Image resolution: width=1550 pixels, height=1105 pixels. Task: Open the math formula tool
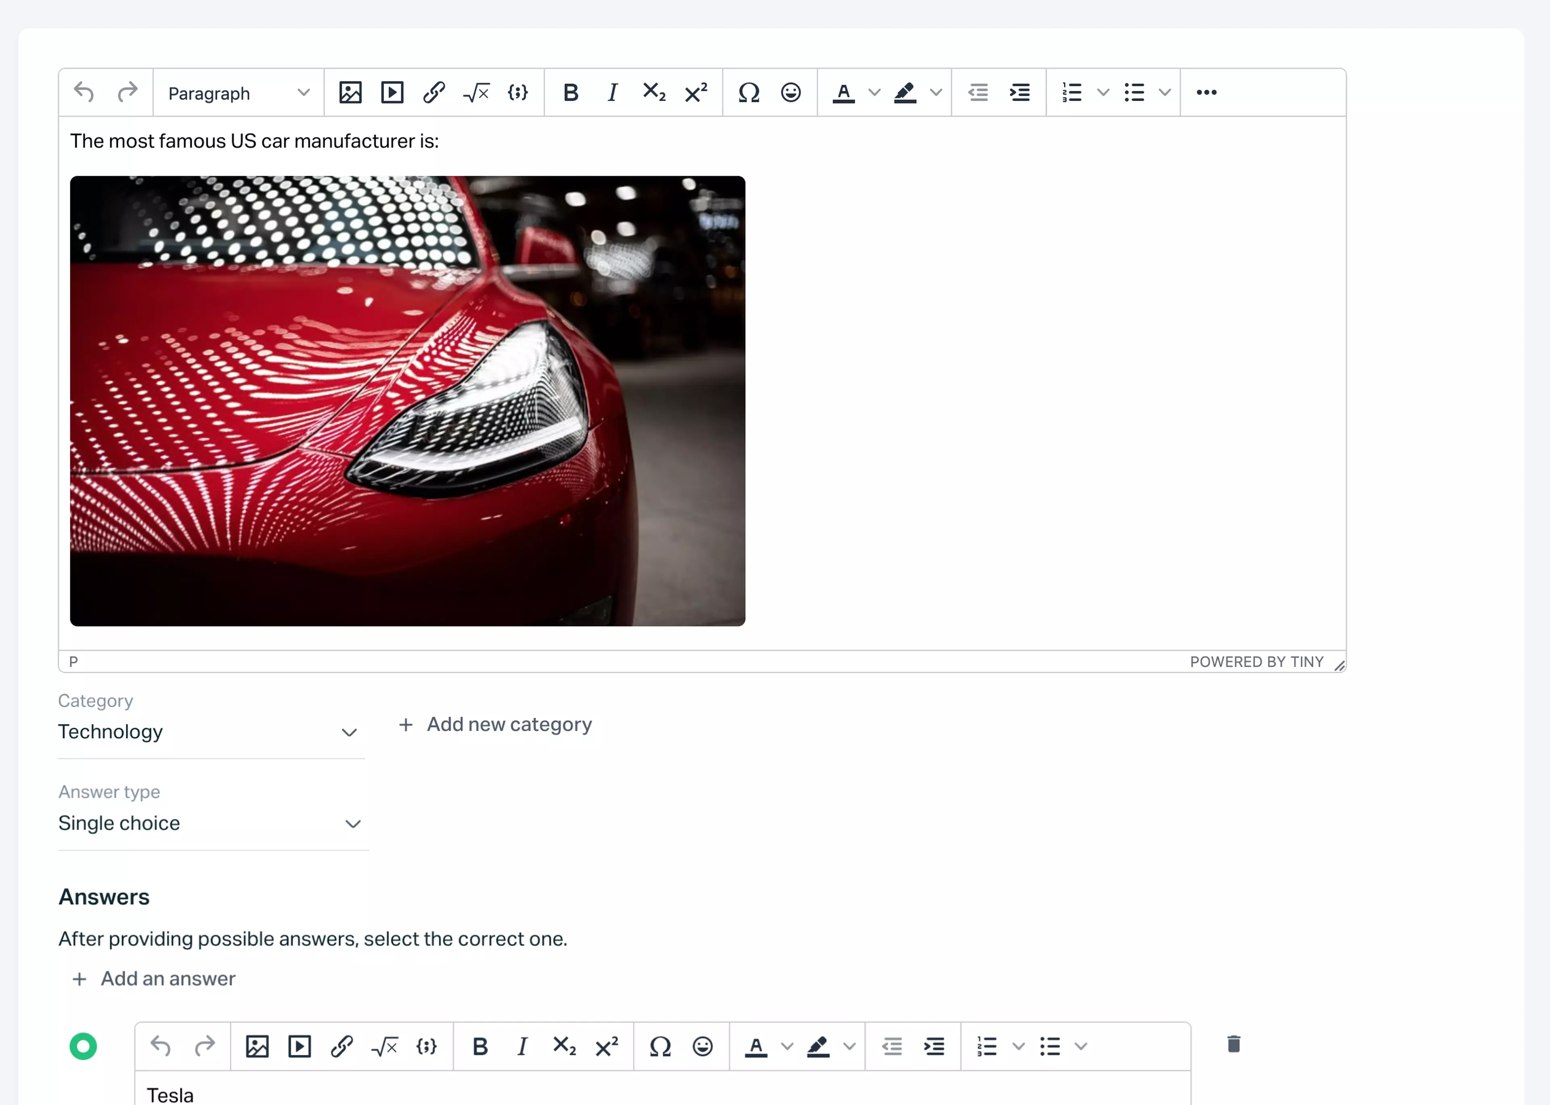click(476, 92)
